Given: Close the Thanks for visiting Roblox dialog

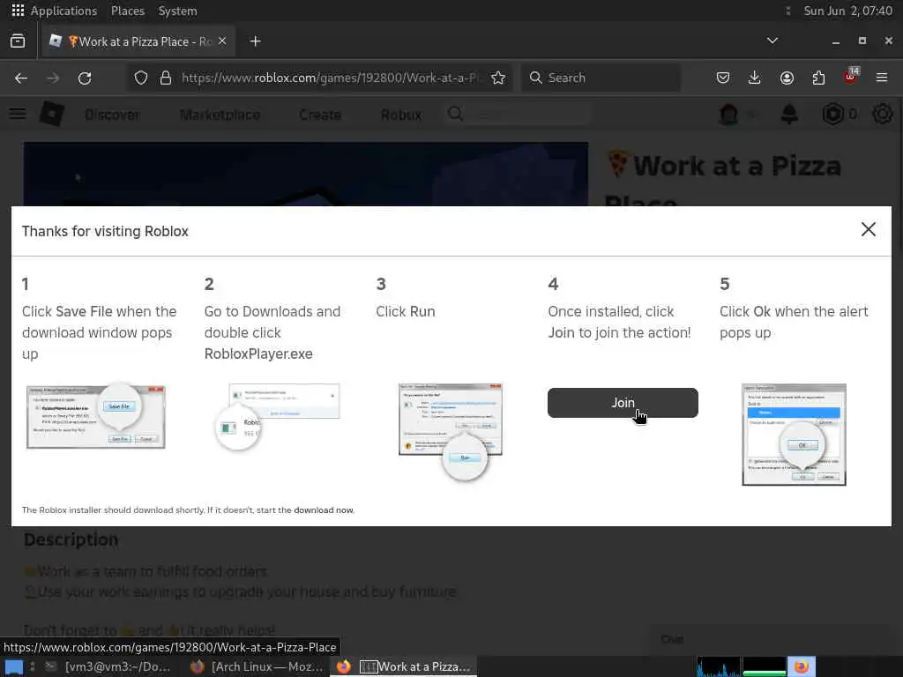Looking at the screenshot, I should coord(869,229).
